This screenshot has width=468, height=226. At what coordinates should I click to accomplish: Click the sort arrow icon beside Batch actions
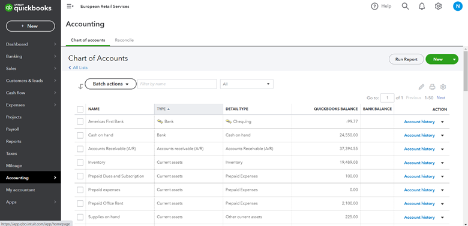point(80,86)
